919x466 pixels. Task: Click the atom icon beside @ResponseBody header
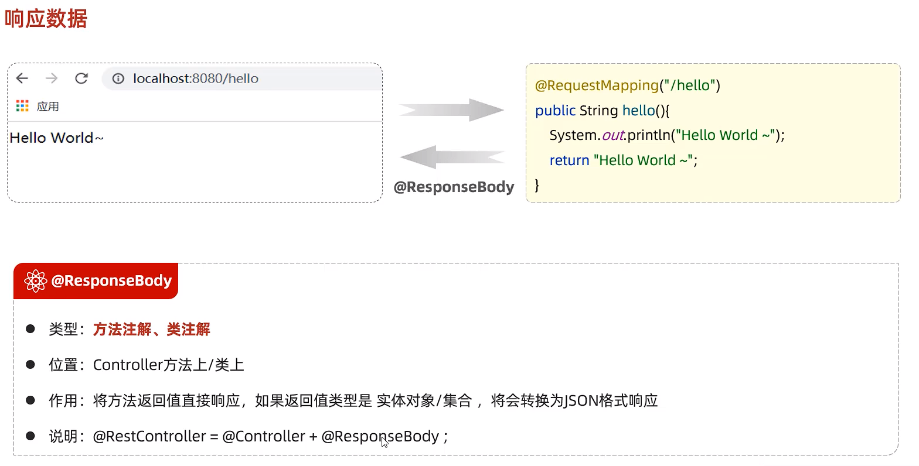36,281
